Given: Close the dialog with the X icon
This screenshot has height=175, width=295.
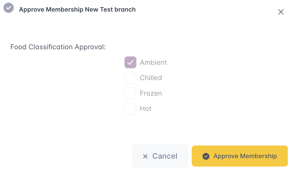Looking at the screenshot, I should coord(281,12).
